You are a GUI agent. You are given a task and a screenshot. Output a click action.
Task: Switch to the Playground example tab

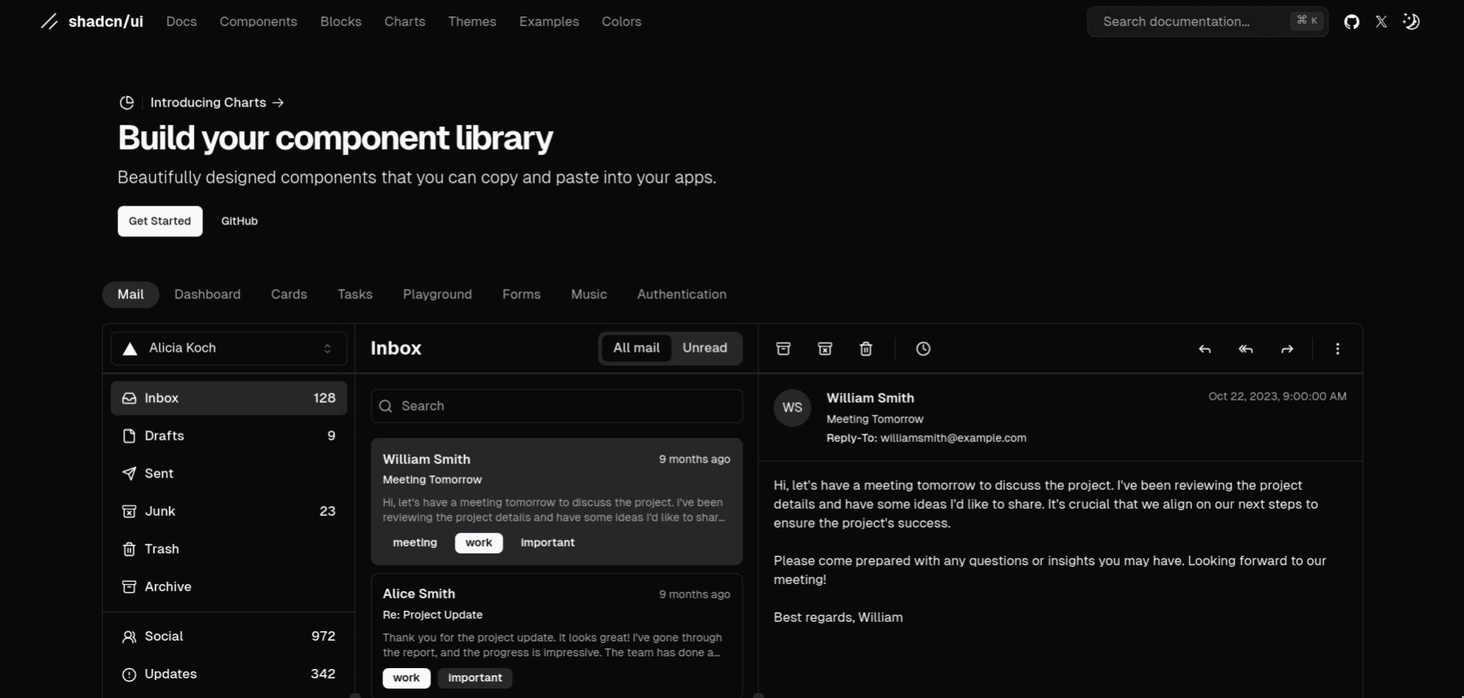(x=438, y=294)
